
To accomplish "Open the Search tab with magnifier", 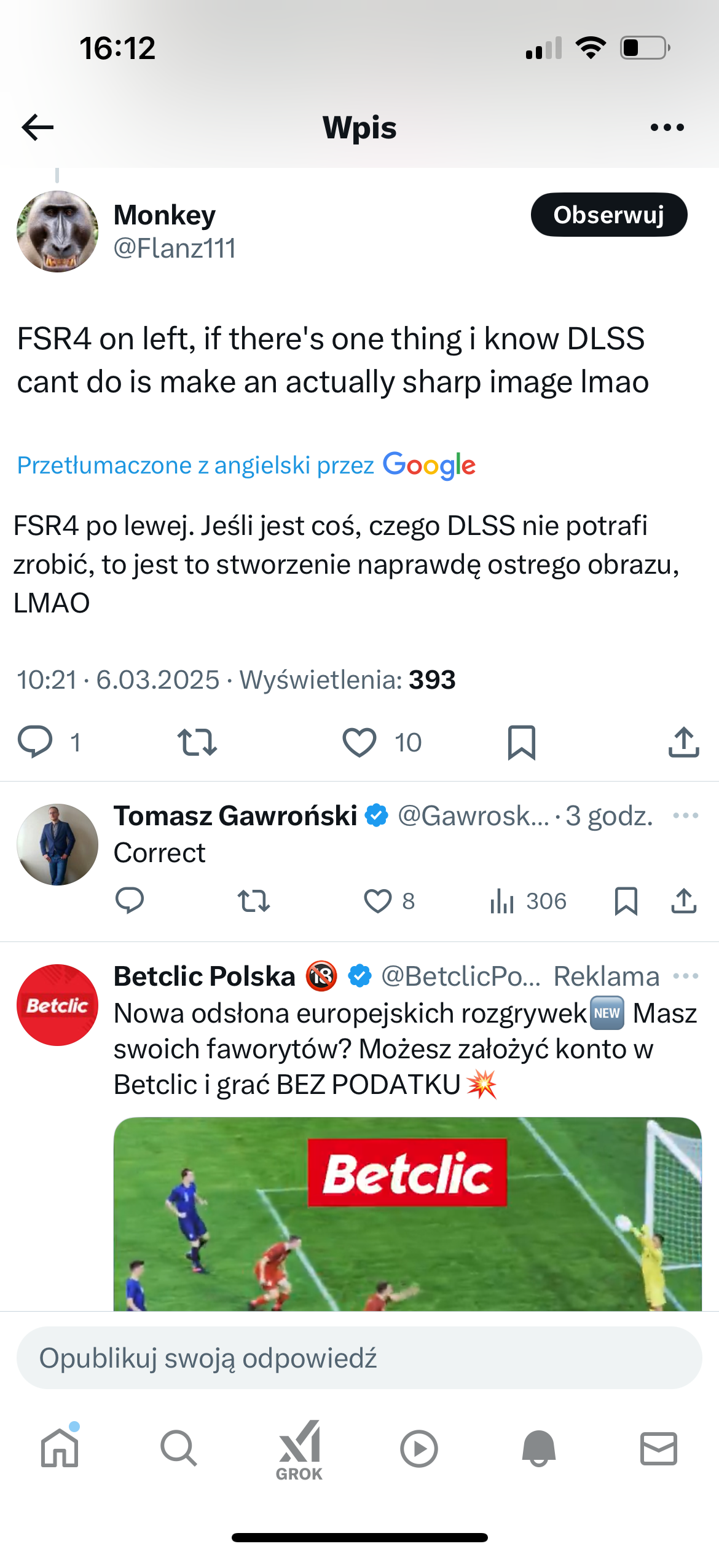I will point(179,1448).
